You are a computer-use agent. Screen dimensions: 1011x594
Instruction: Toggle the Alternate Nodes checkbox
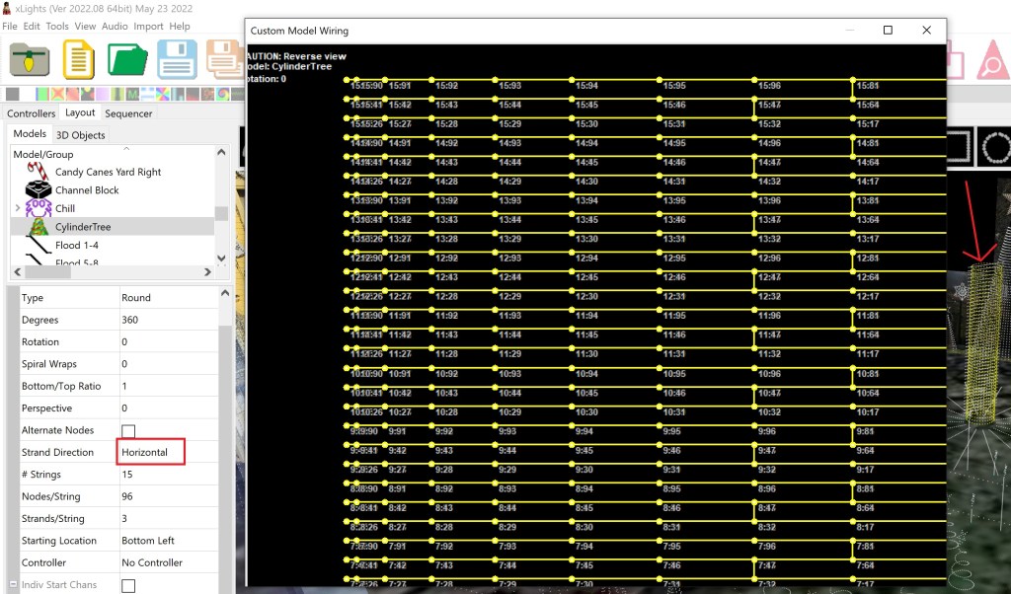(x=128, y=431)
